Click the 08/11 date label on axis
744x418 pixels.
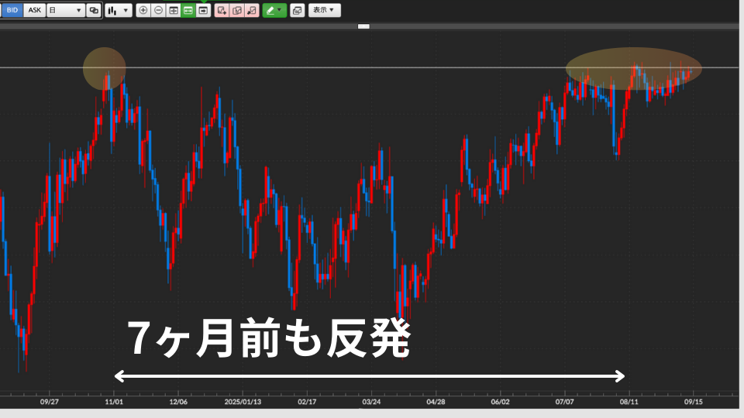click(629, 402)
